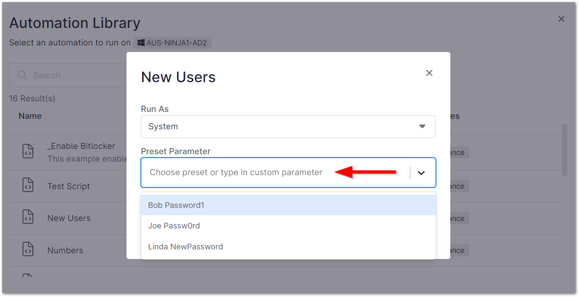Collapse Preset Parameter chevron arrow
579x297 pixels.
tap(421, 173)
